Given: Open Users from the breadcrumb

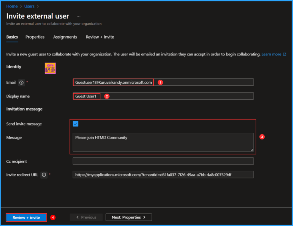Looking at the screenshot, I should [29, 6].
